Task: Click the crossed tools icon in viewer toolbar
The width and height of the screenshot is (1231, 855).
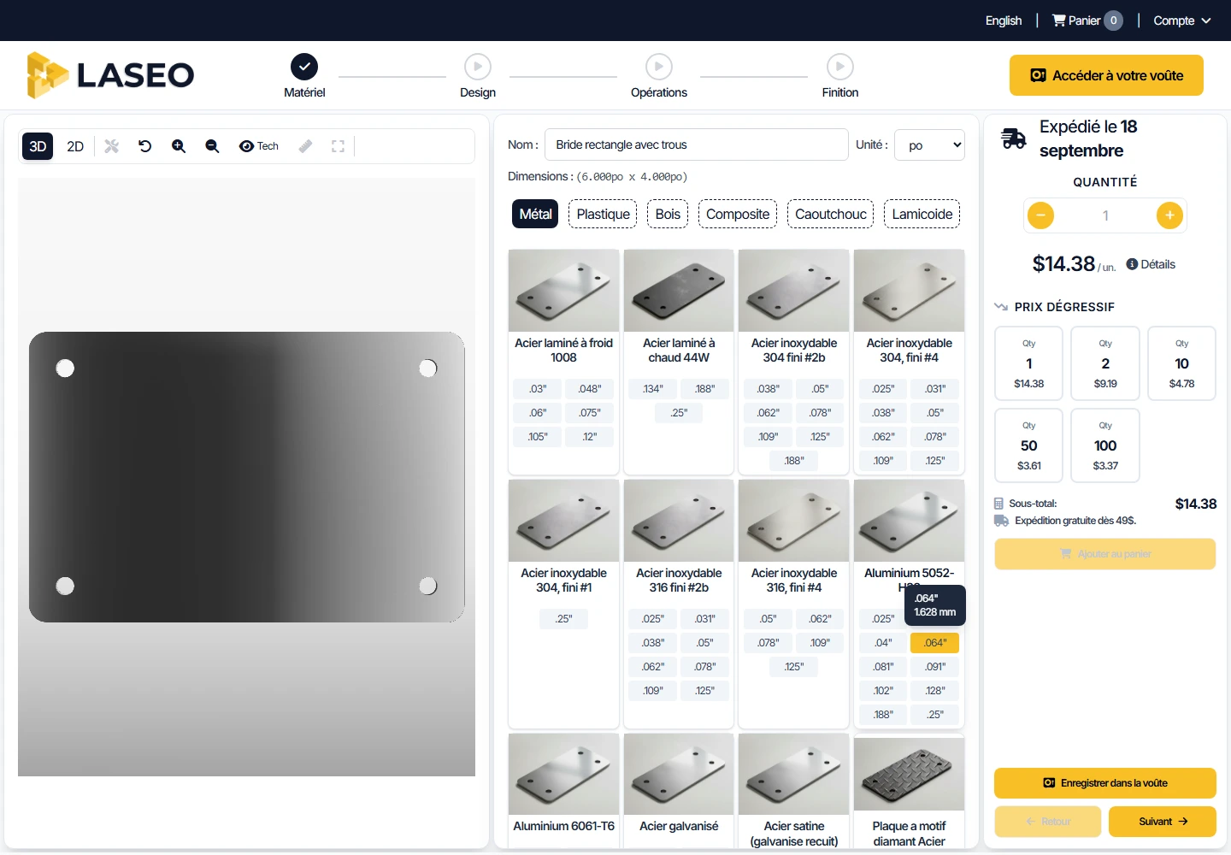Action: tap(111, 146)
